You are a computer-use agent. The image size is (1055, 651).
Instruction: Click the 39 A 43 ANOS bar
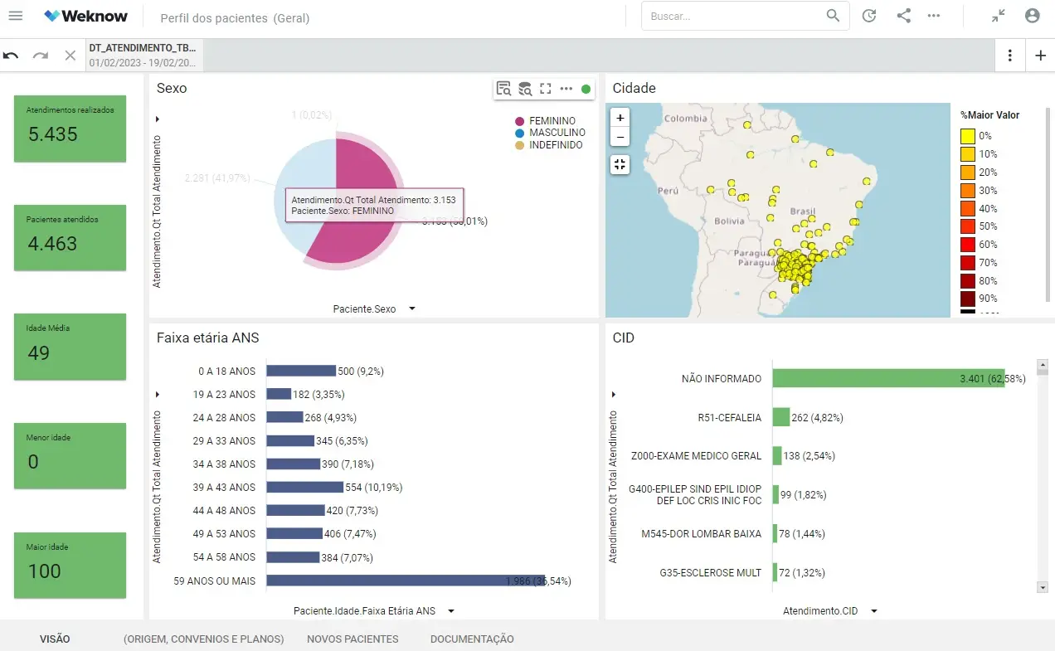pyautogui.click(x=305, y=487)
